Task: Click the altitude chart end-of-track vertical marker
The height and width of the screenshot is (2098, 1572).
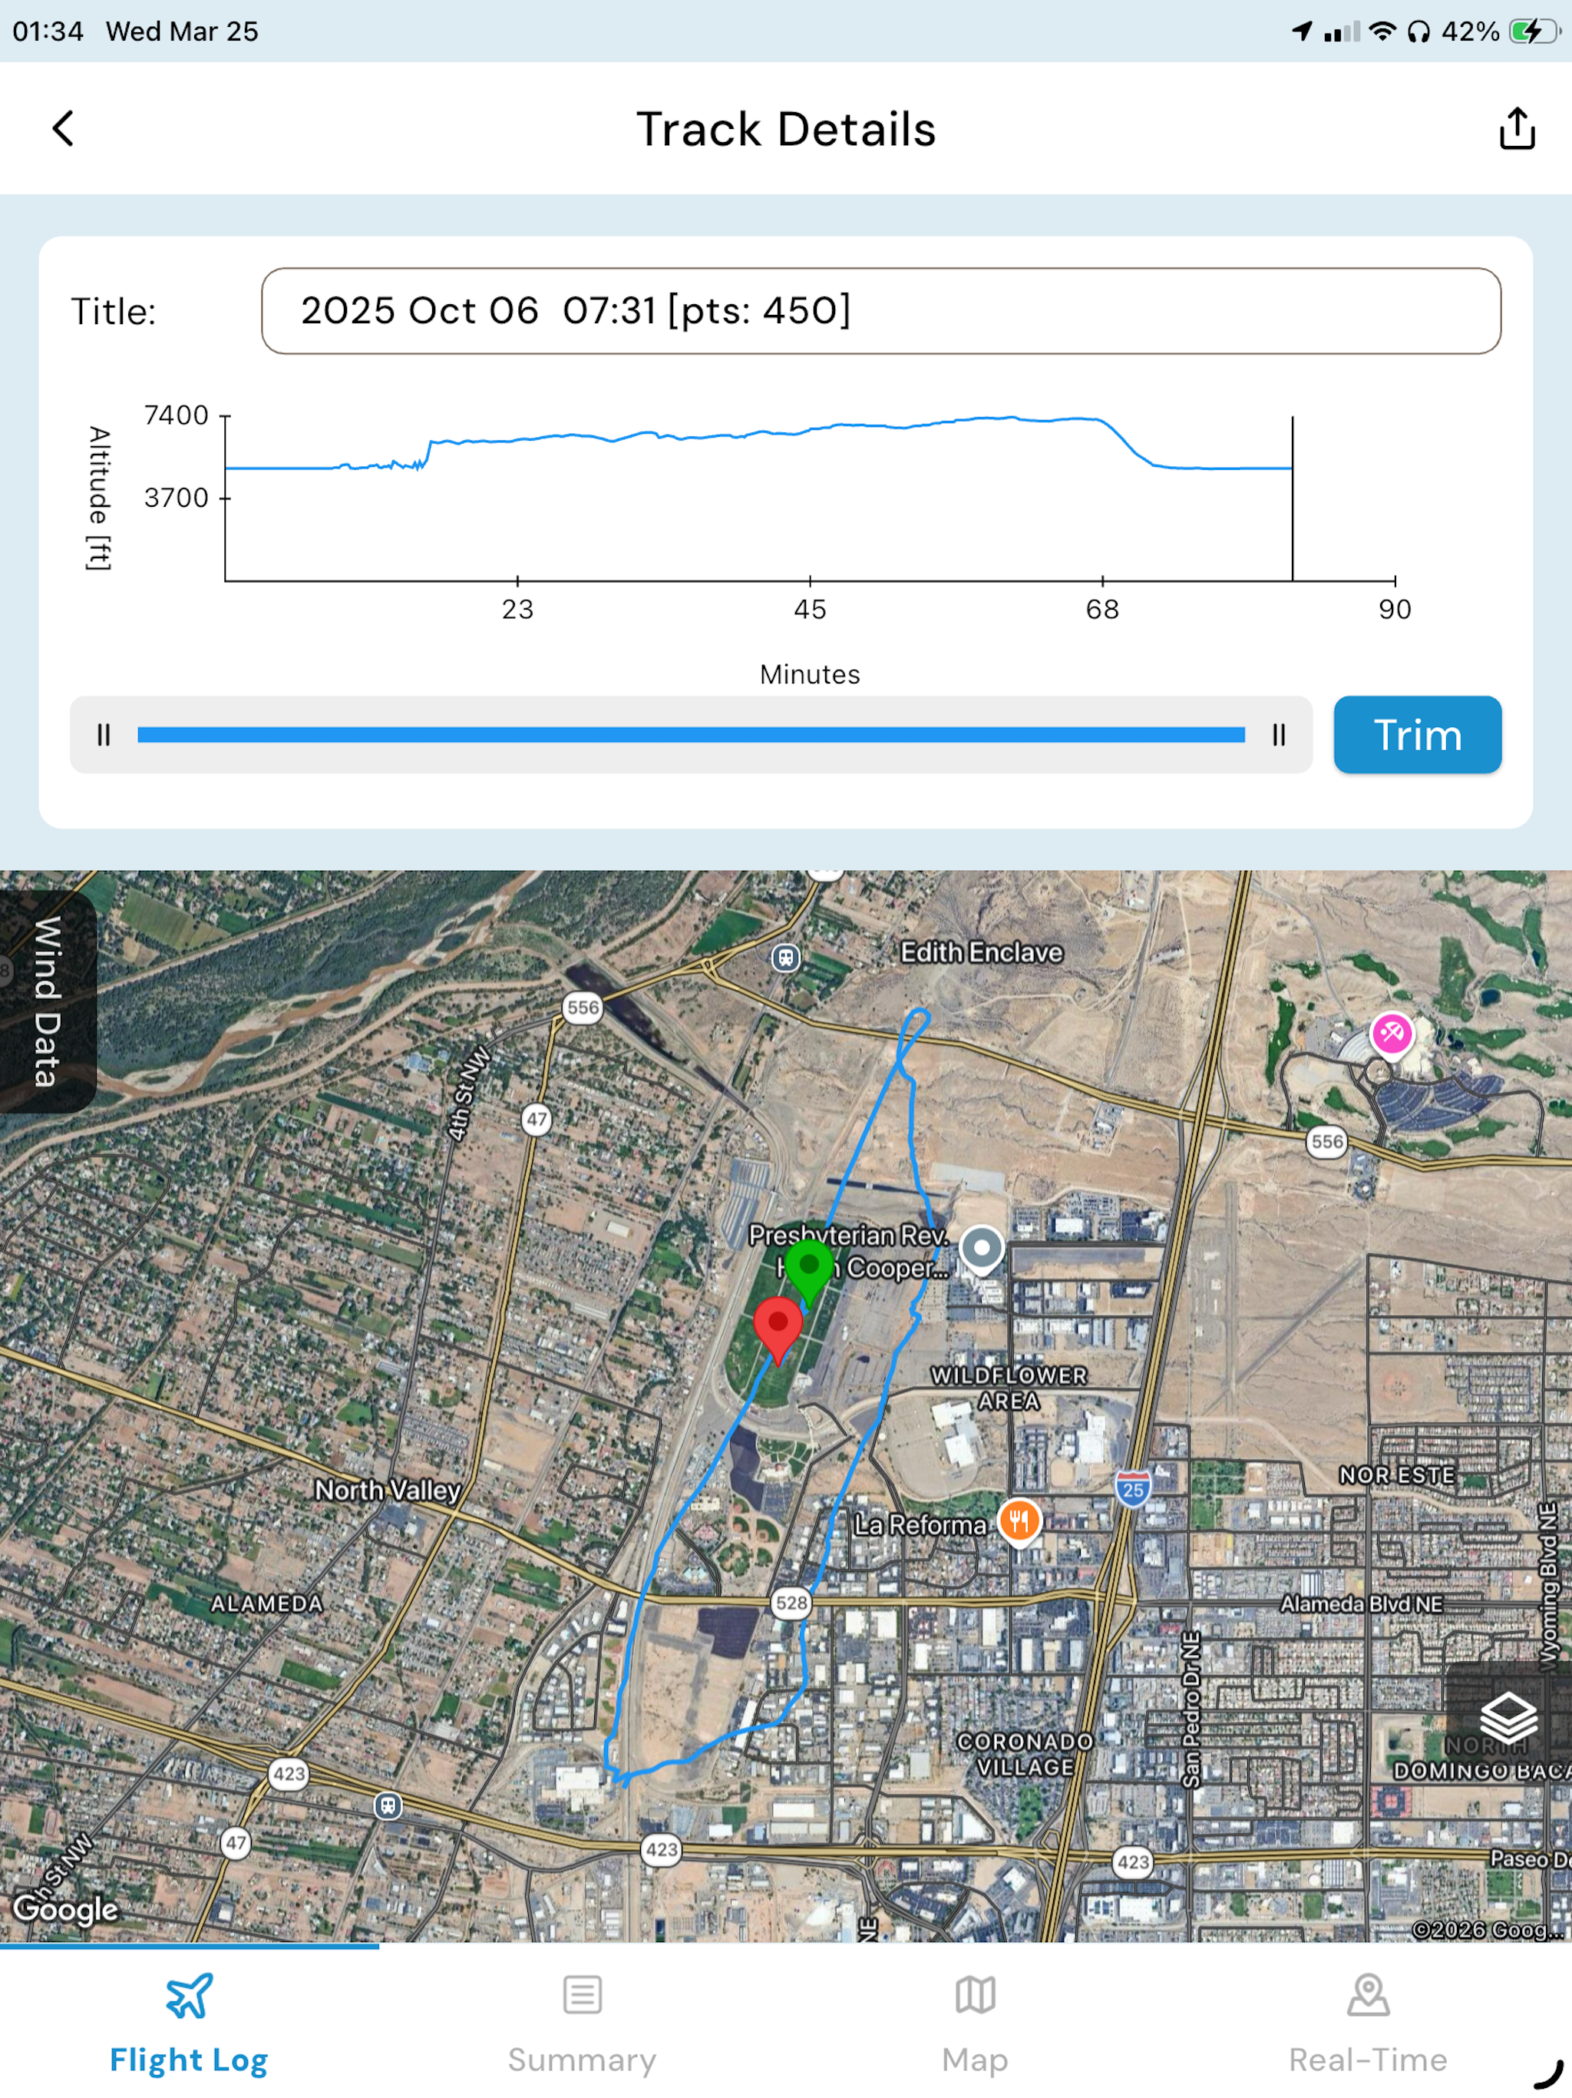Action: click(x=1293, y=498)
